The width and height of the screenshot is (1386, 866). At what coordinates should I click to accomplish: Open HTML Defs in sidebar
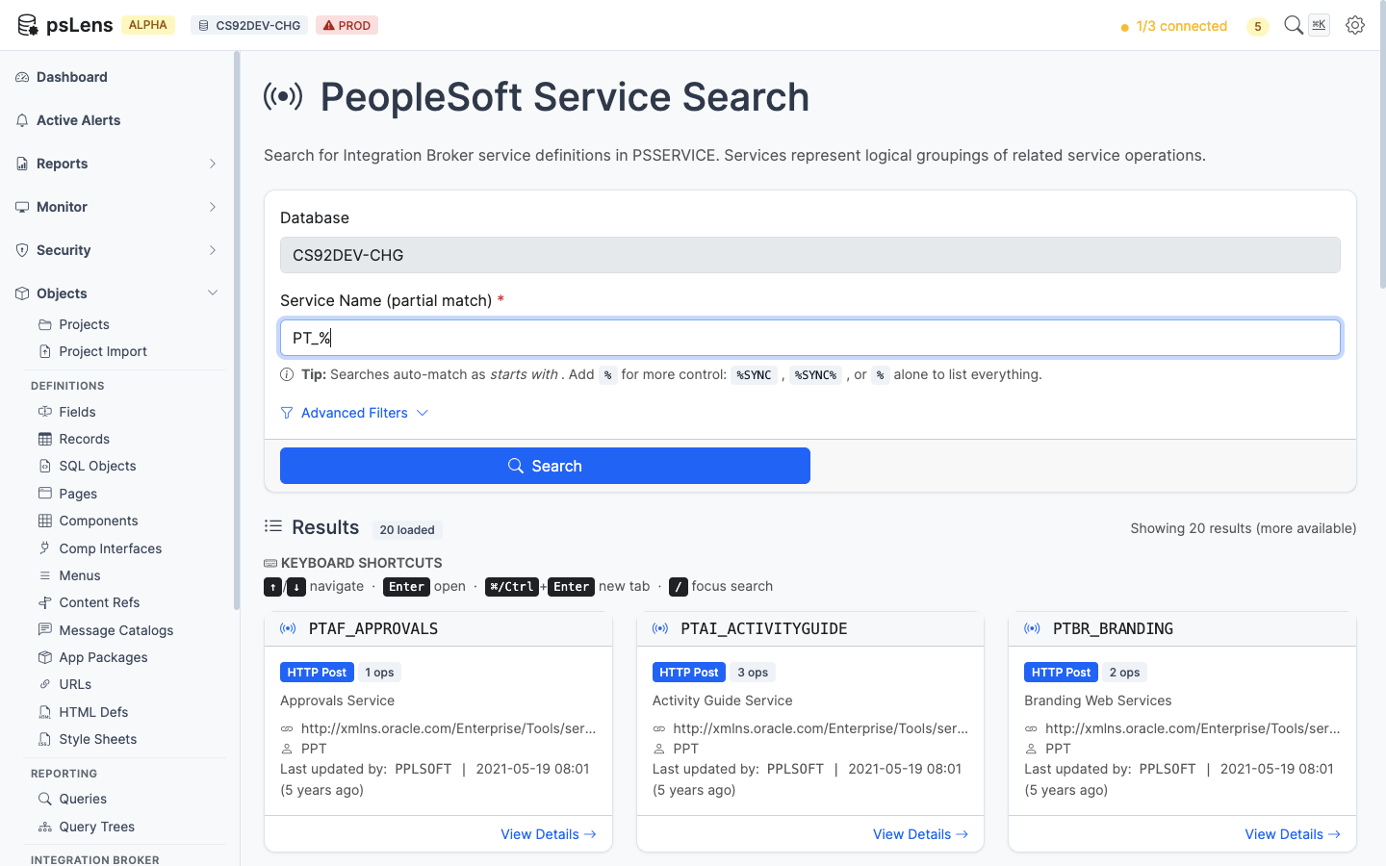pyautogui.click(x=93, y=712)
